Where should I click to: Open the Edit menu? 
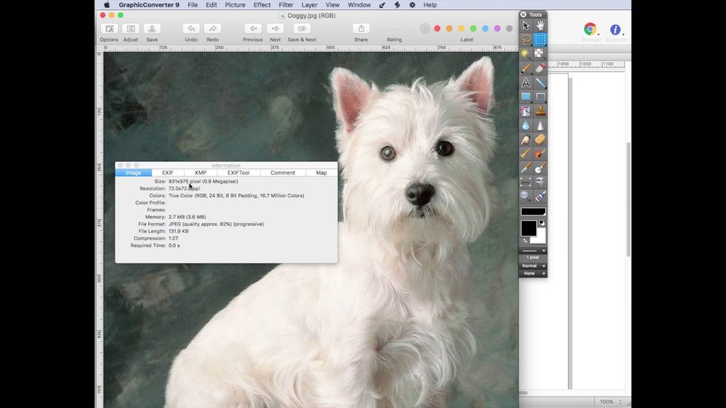[x=212, y=5]
